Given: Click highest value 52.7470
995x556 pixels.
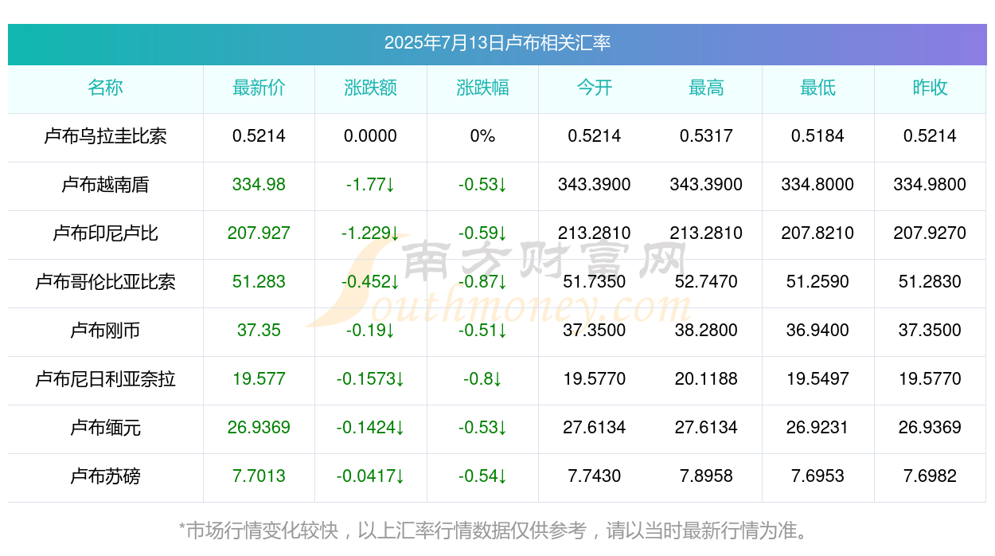Looking at the screenshot, I should 706,282.
